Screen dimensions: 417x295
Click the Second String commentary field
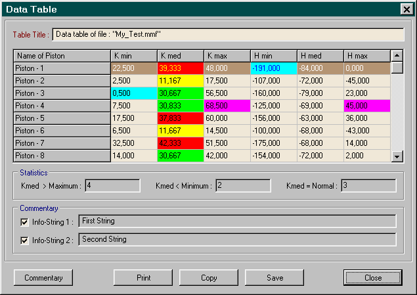236,240
